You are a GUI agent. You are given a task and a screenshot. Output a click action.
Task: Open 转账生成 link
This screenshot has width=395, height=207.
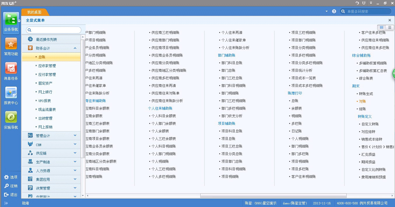click(x=366, y=94)
